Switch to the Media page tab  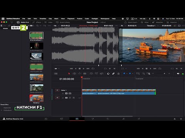pyautogui.click(x=46, y=119)
